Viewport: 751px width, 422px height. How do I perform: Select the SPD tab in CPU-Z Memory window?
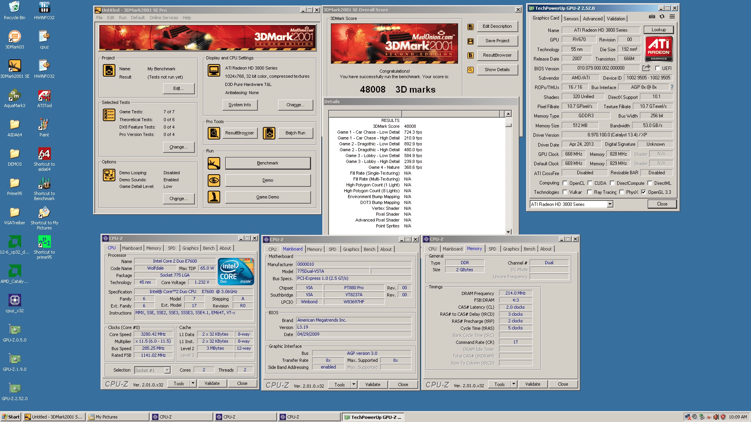coord(492,249)
